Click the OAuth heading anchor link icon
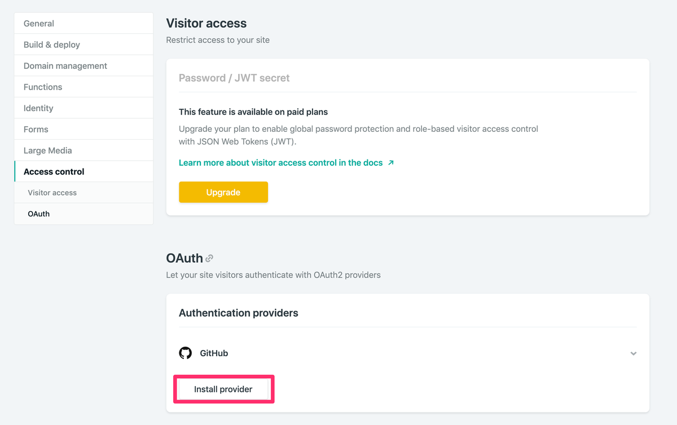This screenshot has width=677, height=425. click(209, 259)
